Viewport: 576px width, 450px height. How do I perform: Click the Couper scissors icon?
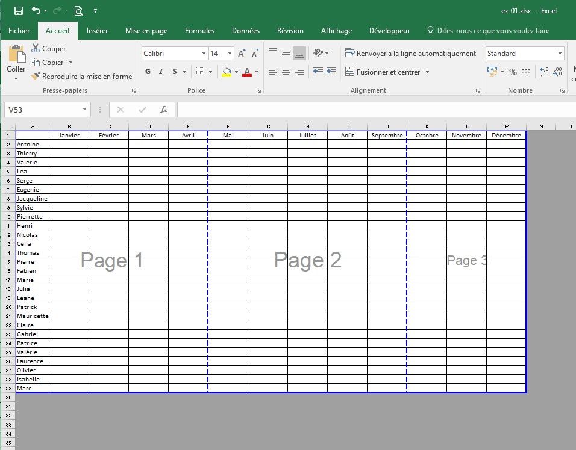tap(36, 48)
